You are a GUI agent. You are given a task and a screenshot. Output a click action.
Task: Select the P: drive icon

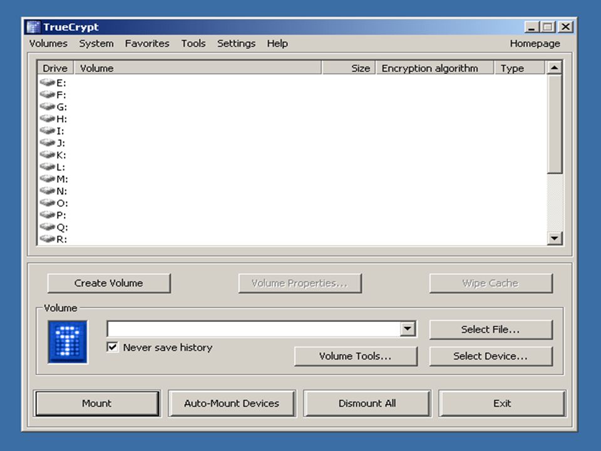[x=48, y=215]
